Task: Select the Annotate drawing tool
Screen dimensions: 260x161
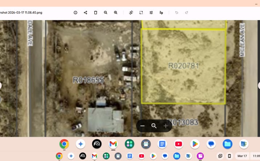Action: (x=161, y=13)
